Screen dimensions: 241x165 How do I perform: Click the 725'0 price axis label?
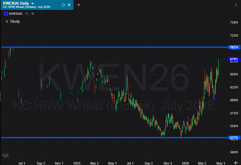pyautogui.click(x=234, y=36)
